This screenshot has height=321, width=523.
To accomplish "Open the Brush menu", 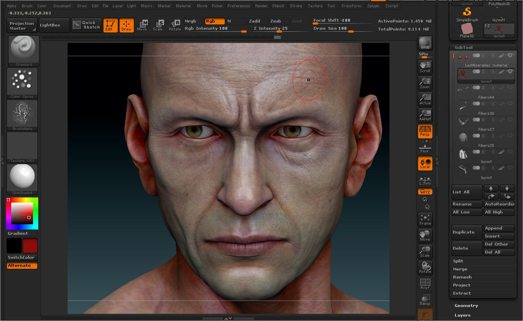I will pyautogui.click(x=27, y=6).
